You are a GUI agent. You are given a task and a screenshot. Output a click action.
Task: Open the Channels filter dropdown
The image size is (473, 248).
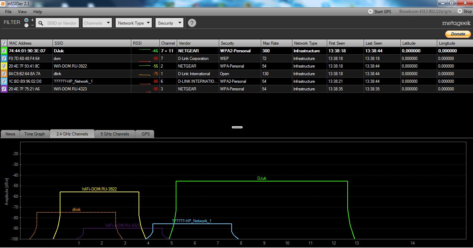(97, 23)
